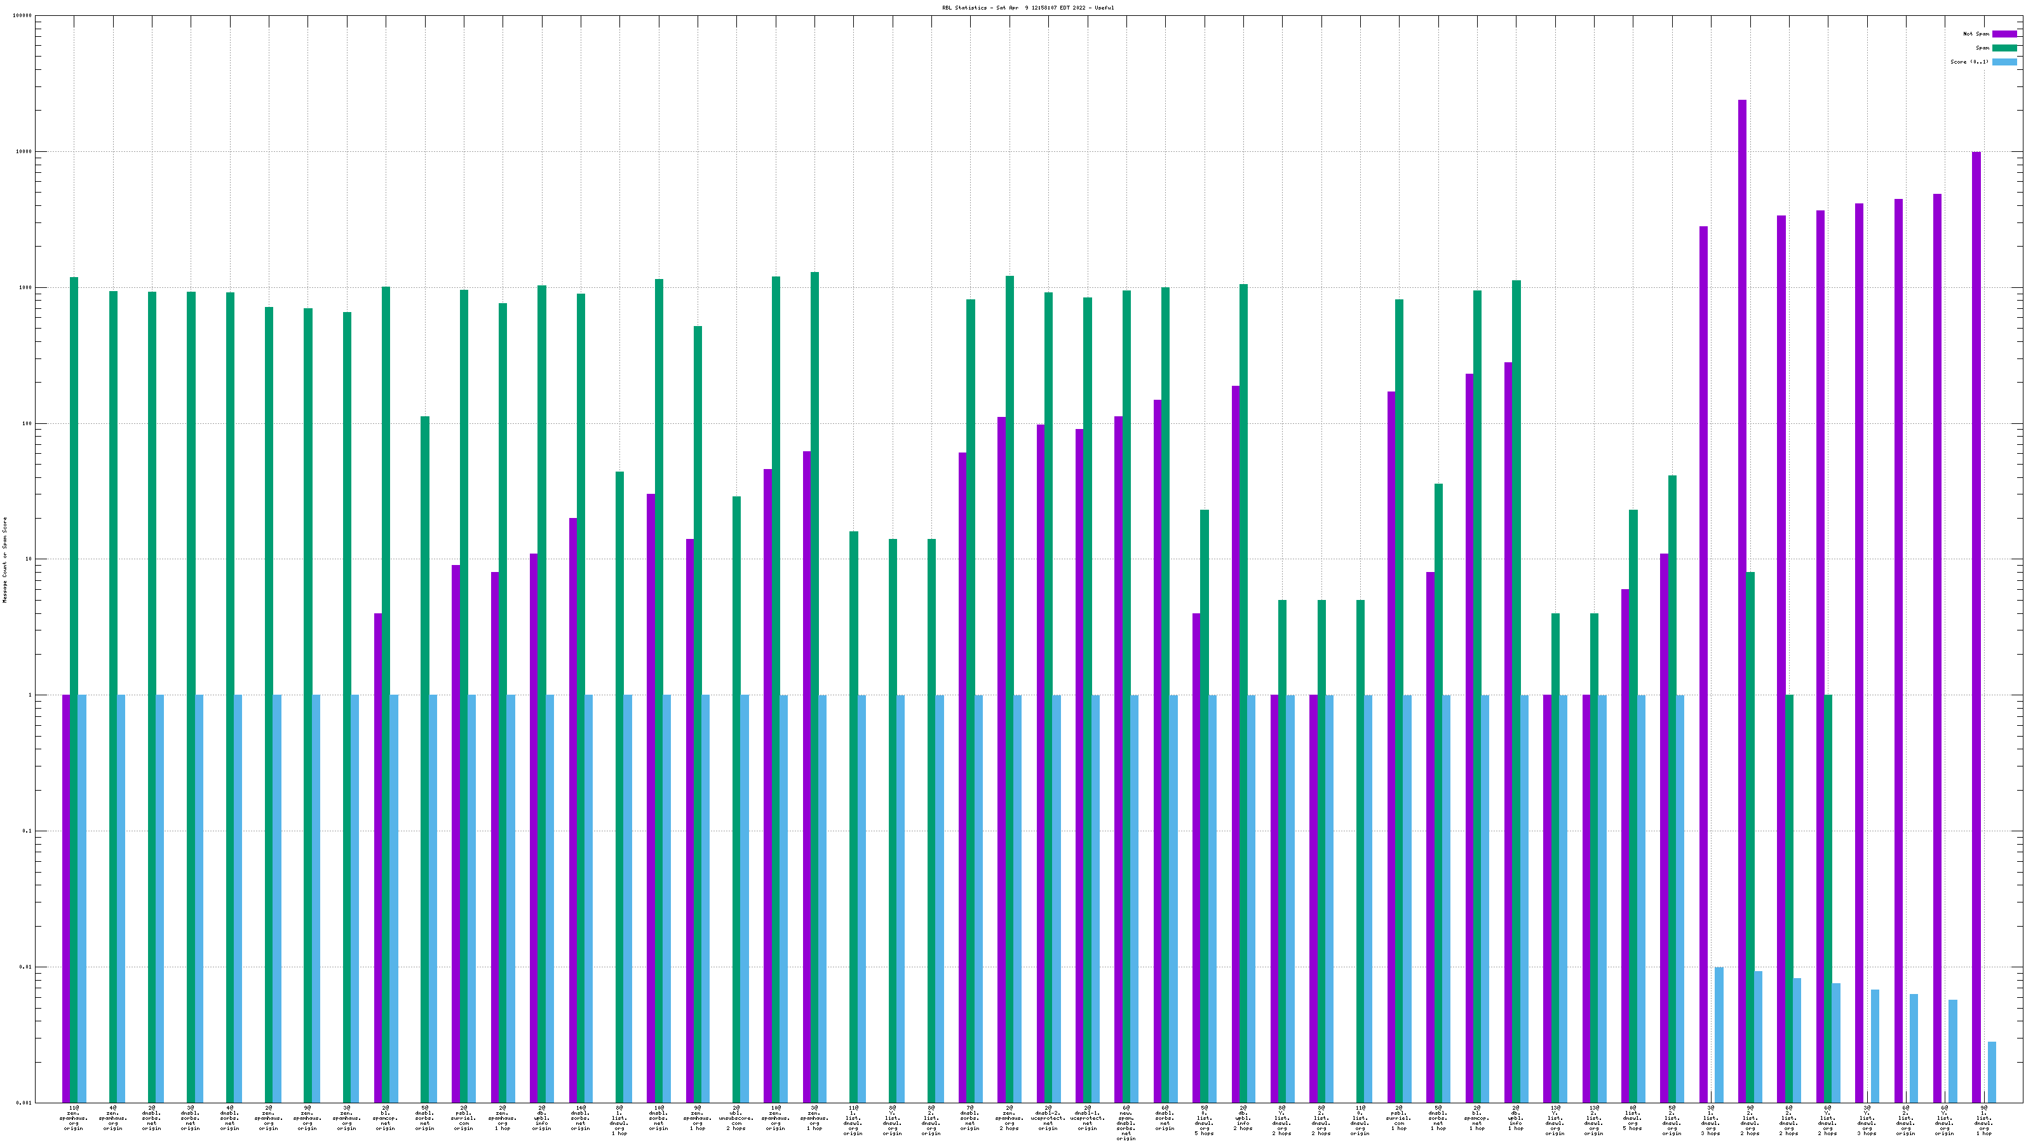Click the 'ubl.unsubscore.com 2 hops' x-axis label
This screenshot has width=2033, height=1144.
coord(736,1119)
